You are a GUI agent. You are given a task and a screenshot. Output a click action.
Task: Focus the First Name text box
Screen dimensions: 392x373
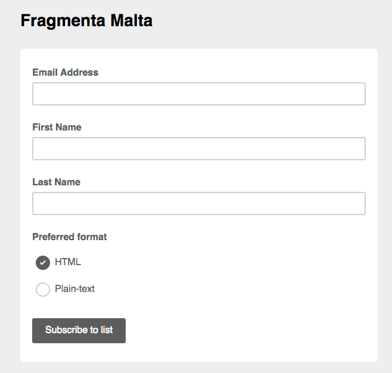point(198,149)
